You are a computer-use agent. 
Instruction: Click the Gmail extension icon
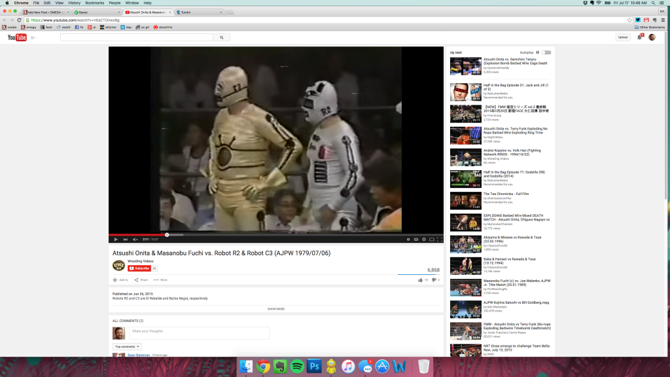point(646,20)
